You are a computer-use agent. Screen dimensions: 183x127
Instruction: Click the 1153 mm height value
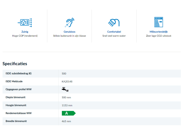point(67,105)
